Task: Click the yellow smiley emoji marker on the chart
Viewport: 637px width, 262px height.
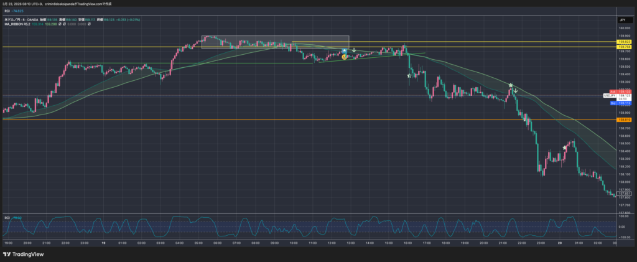Action: click(x=344, y=57)
